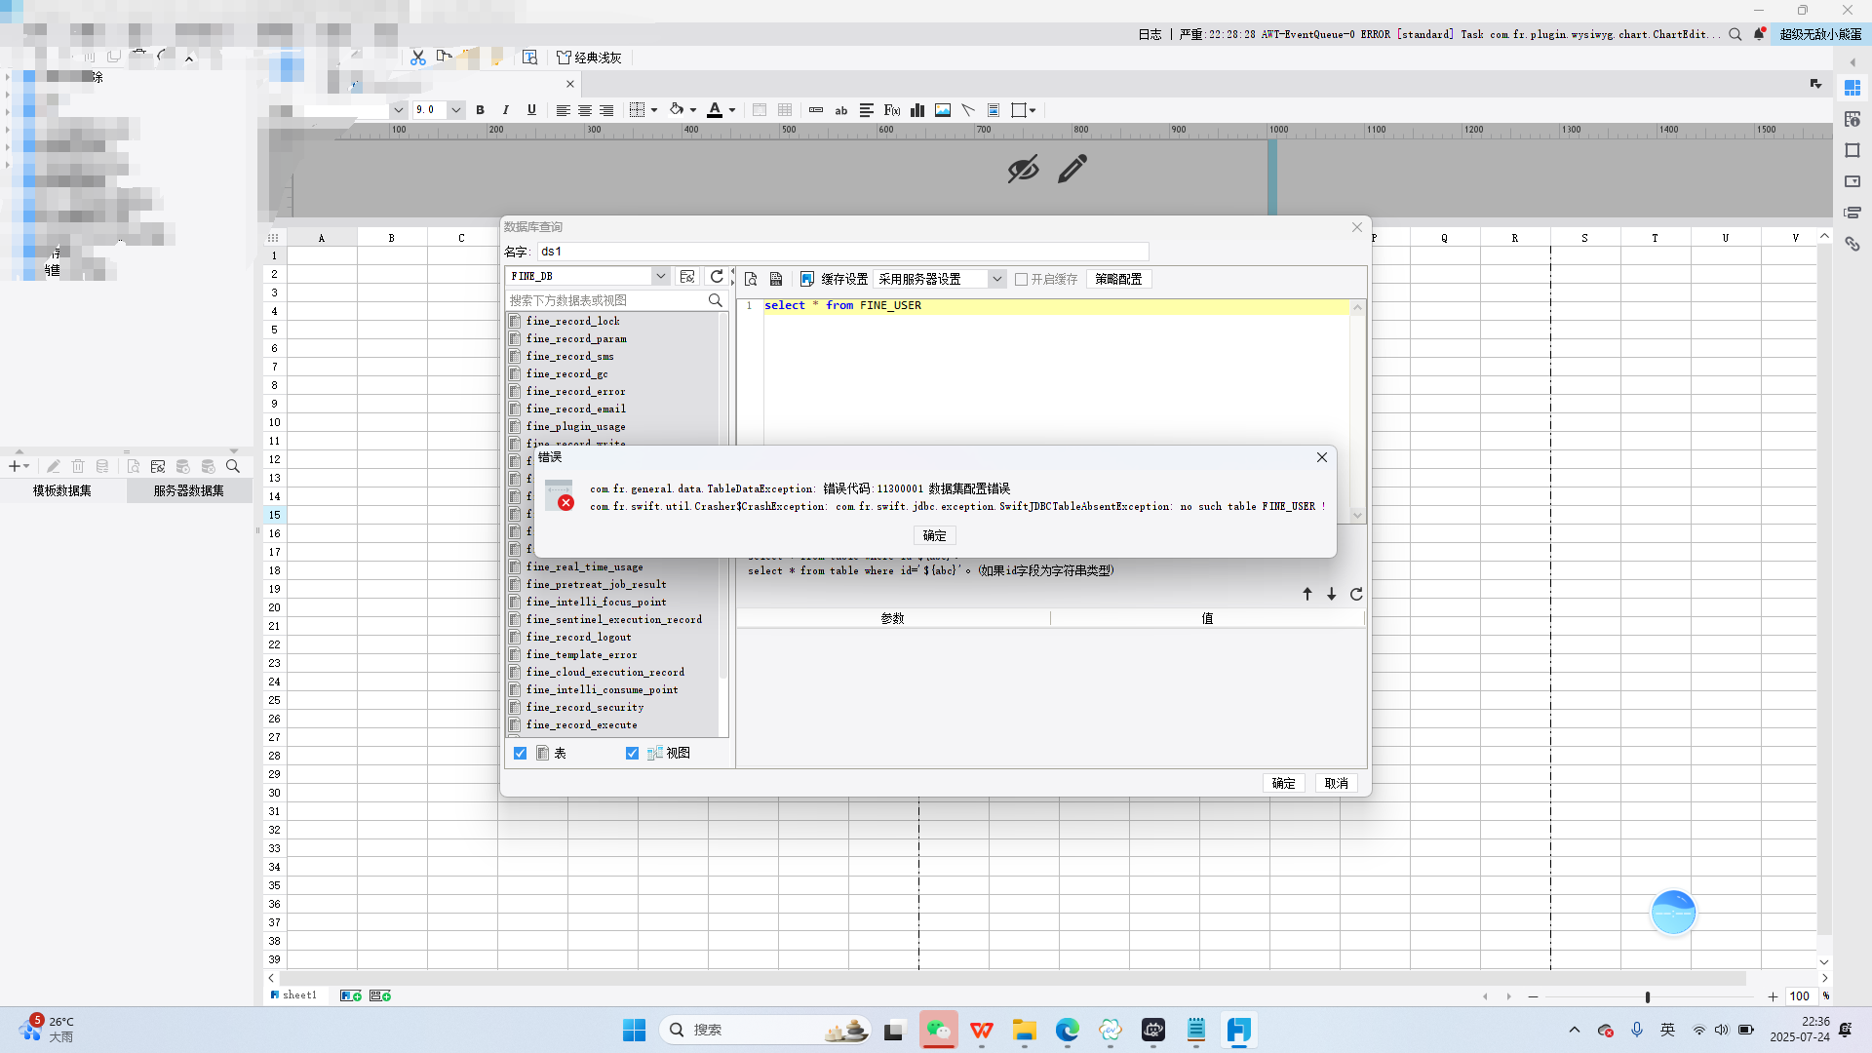Click 确定 at bottom of query dialog
This screenshot has width=1872, height=1053.
tap(1283, 783)
